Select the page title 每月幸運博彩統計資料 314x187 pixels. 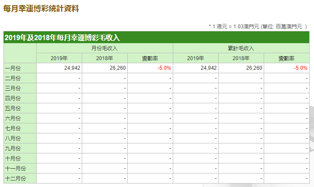point(41,9)
